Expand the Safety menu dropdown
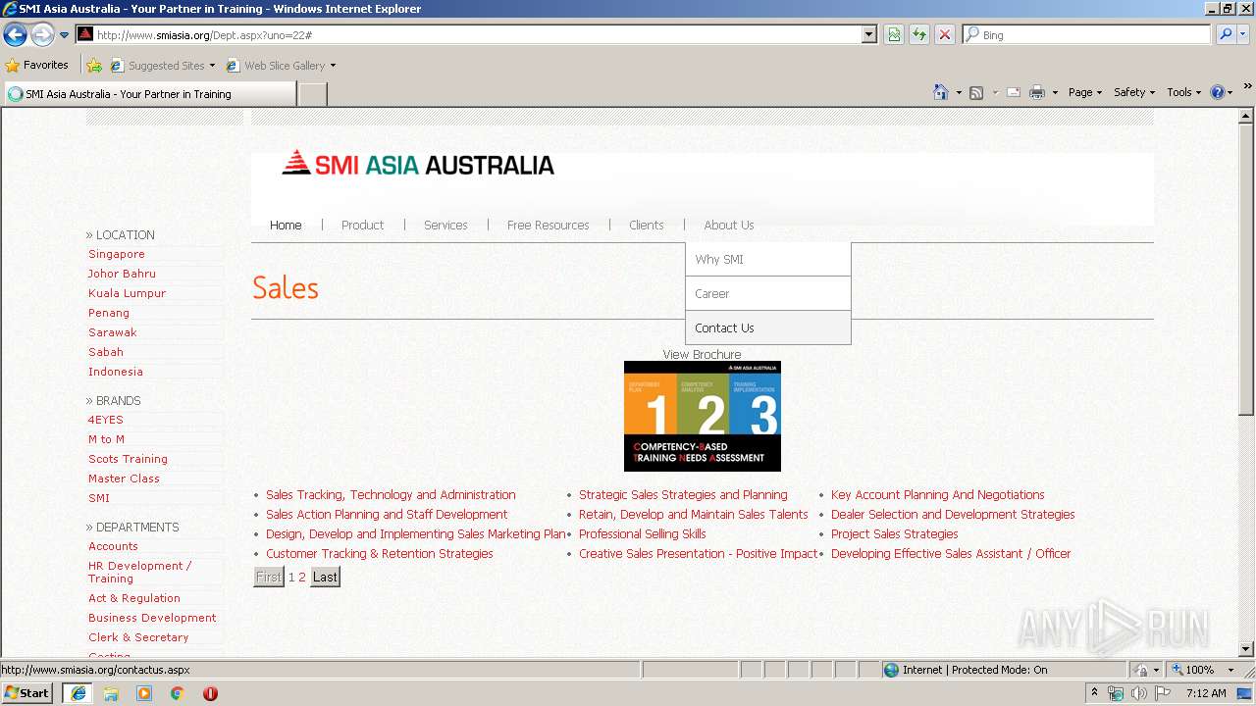Viewport: 1256px width, 706px height. 1133,92
